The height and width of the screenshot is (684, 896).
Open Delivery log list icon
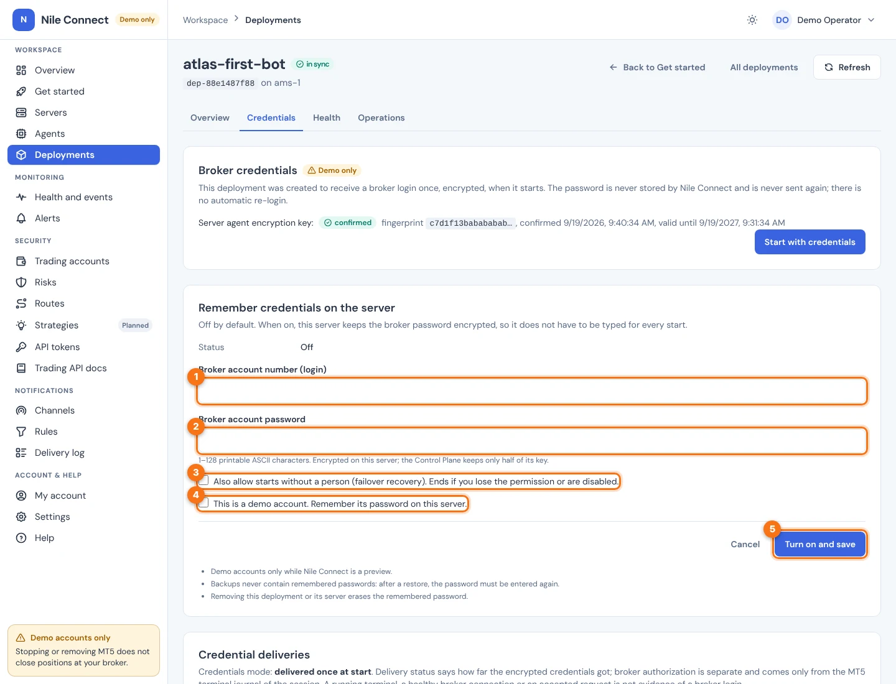coord(21,453)
